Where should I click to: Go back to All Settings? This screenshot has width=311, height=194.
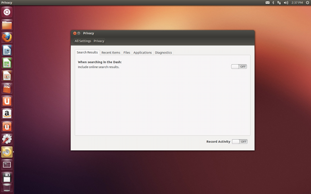(x=83, y=41)
